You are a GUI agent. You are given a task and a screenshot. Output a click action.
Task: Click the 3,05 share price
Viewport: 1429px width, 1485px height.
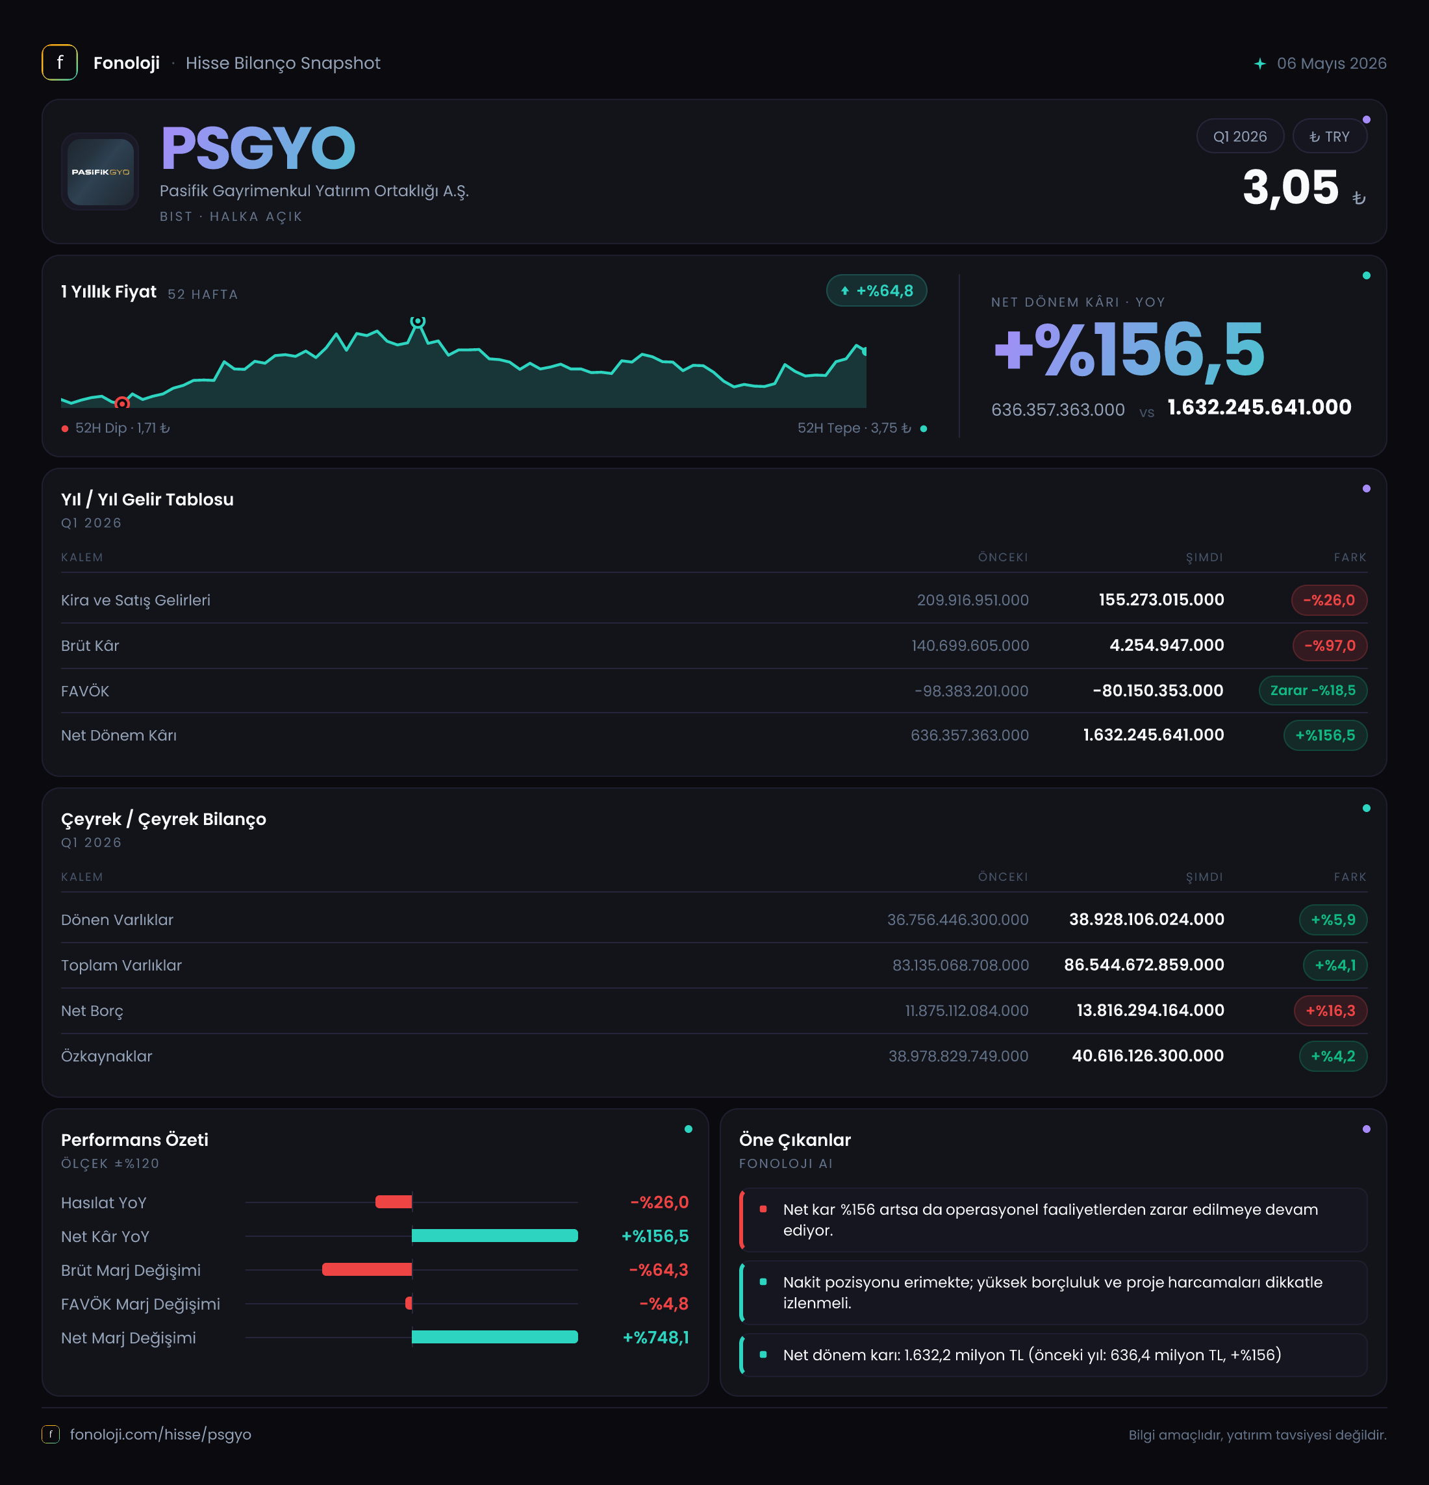1291,187
